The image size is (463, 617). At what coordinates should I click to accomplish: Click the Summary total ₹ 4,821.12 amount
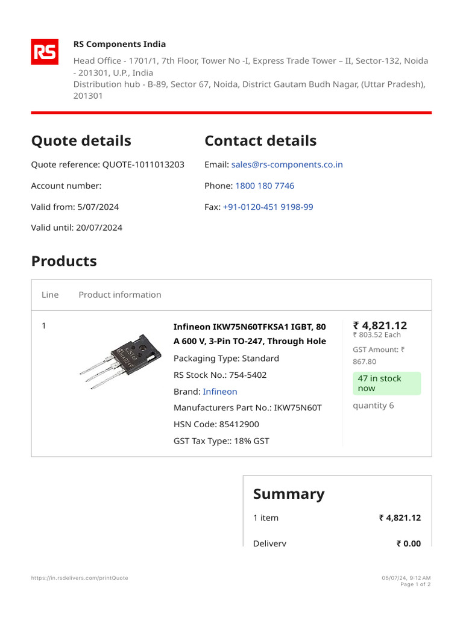click(x=400, y=518)
